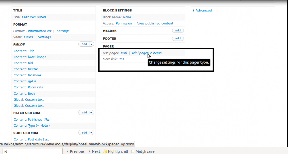Image resolution: width=288 pixels, height=154 pixels.
Task: Click Next arrow in find bar
Action: pos(94,151)
